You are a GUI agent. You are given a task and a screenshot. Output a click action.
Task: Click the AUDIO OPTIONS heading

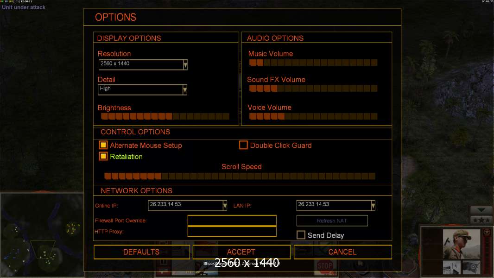click(x=275, y=38)
